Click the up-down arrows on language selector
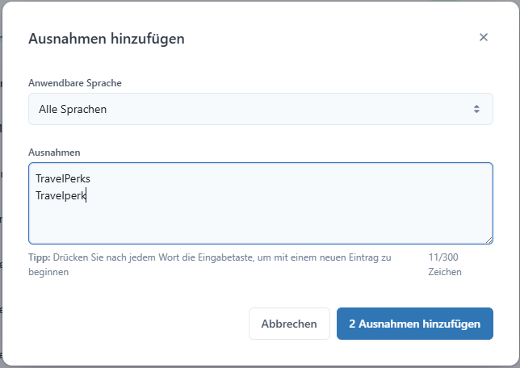Viewport: 520px width, 368px height. click(x=476, y=109)
